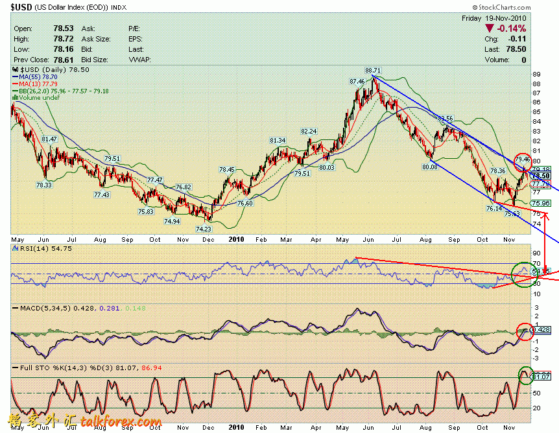Click the 82.24 price label
The image size is (559, 433).
309,131
